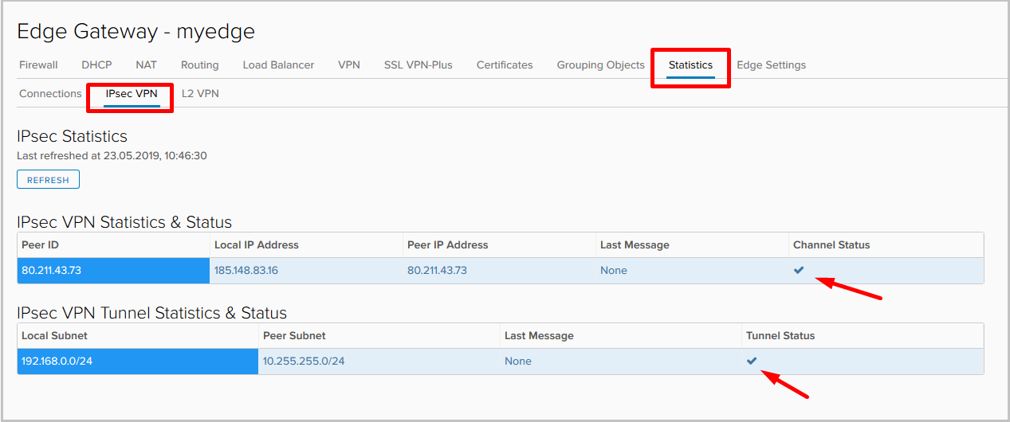The height and width of the screenshot is (422, 1010).
Task: Open the Edge Settings tab
Action: click(771, 64)
